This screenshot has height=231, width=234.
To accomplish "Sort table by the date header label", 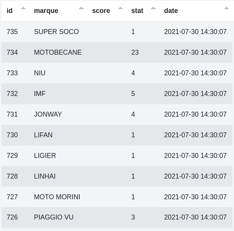I will (171, 11).
